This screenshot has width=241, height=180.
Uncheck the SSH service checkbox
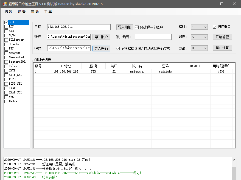pyautogui.click(x=6, y=22)
